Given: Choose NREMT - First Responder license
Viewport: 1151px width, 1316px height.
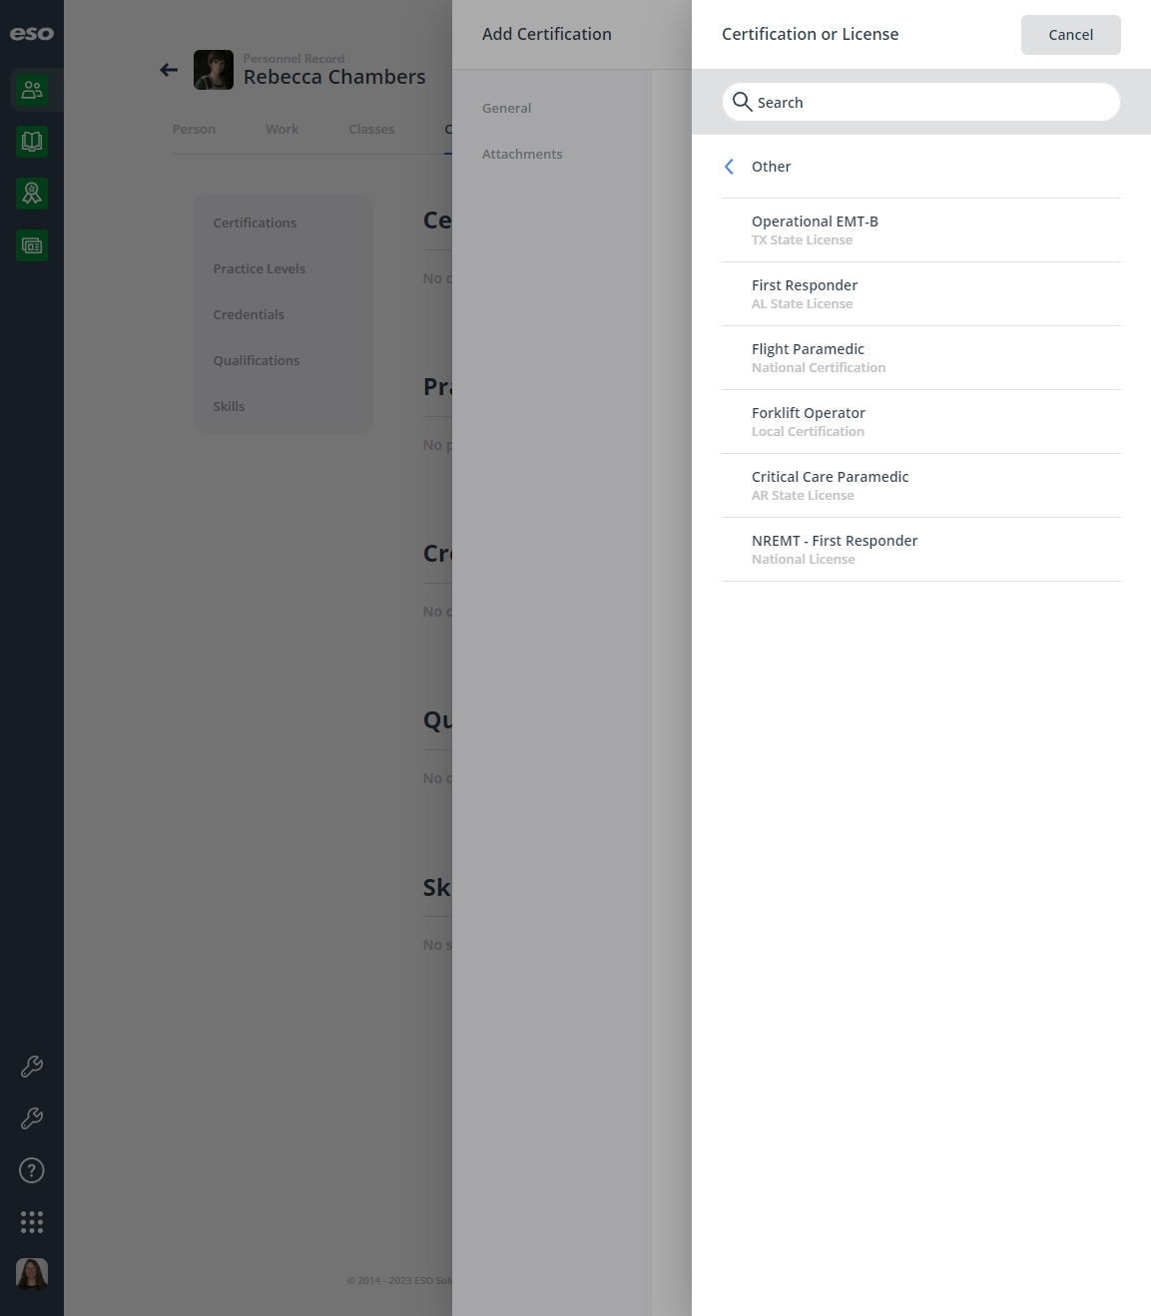Looking at the screenshot, I should pyautogui.click(x=920, y=550).
